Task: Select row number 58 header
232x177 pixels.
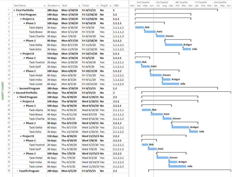Action: pos(9,171)
